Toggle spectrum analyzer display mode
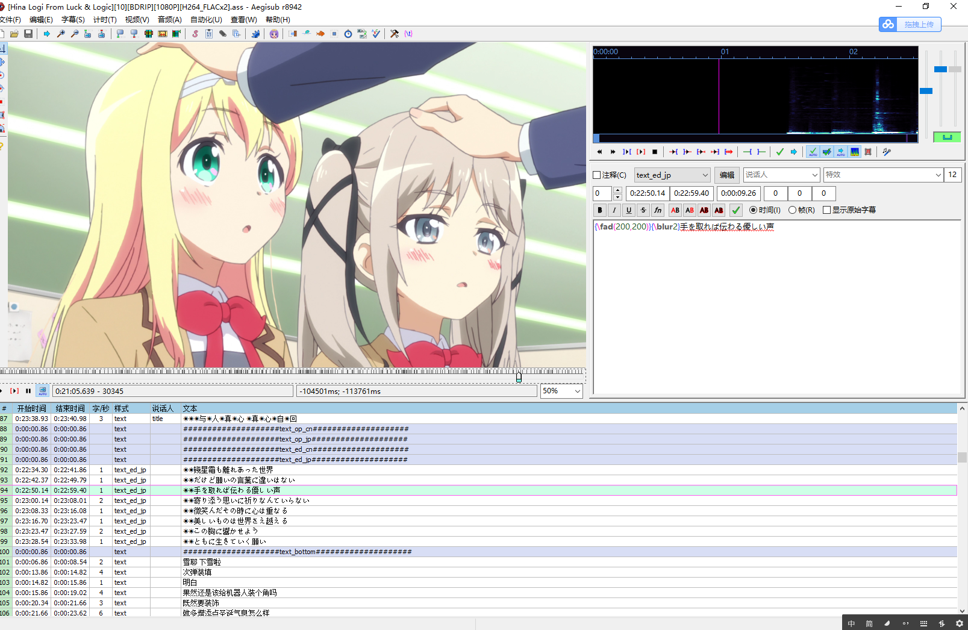The height and width of the screenshot is (630, 968). tap(855, 152)
